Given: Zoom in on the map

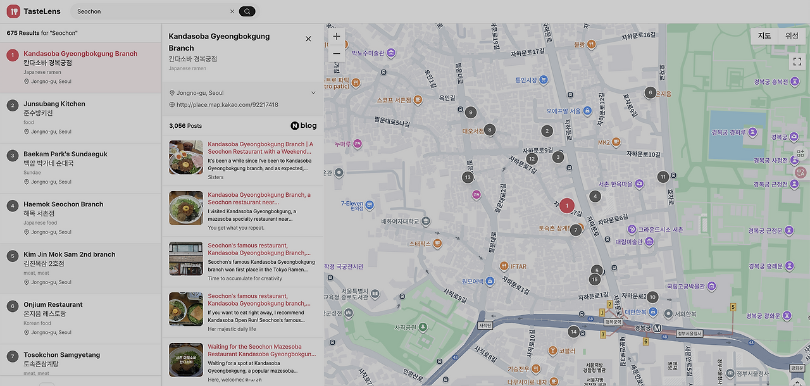Looking at the screenshot, I should pyautogui.click(x=337, y=36).
